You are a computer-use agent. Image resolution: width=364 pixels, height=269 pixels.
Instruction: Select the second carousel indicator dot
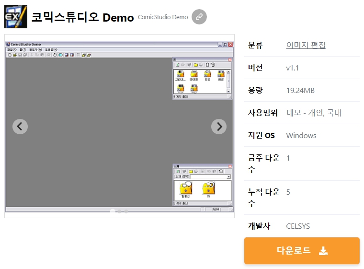click(x=119, y=211)
